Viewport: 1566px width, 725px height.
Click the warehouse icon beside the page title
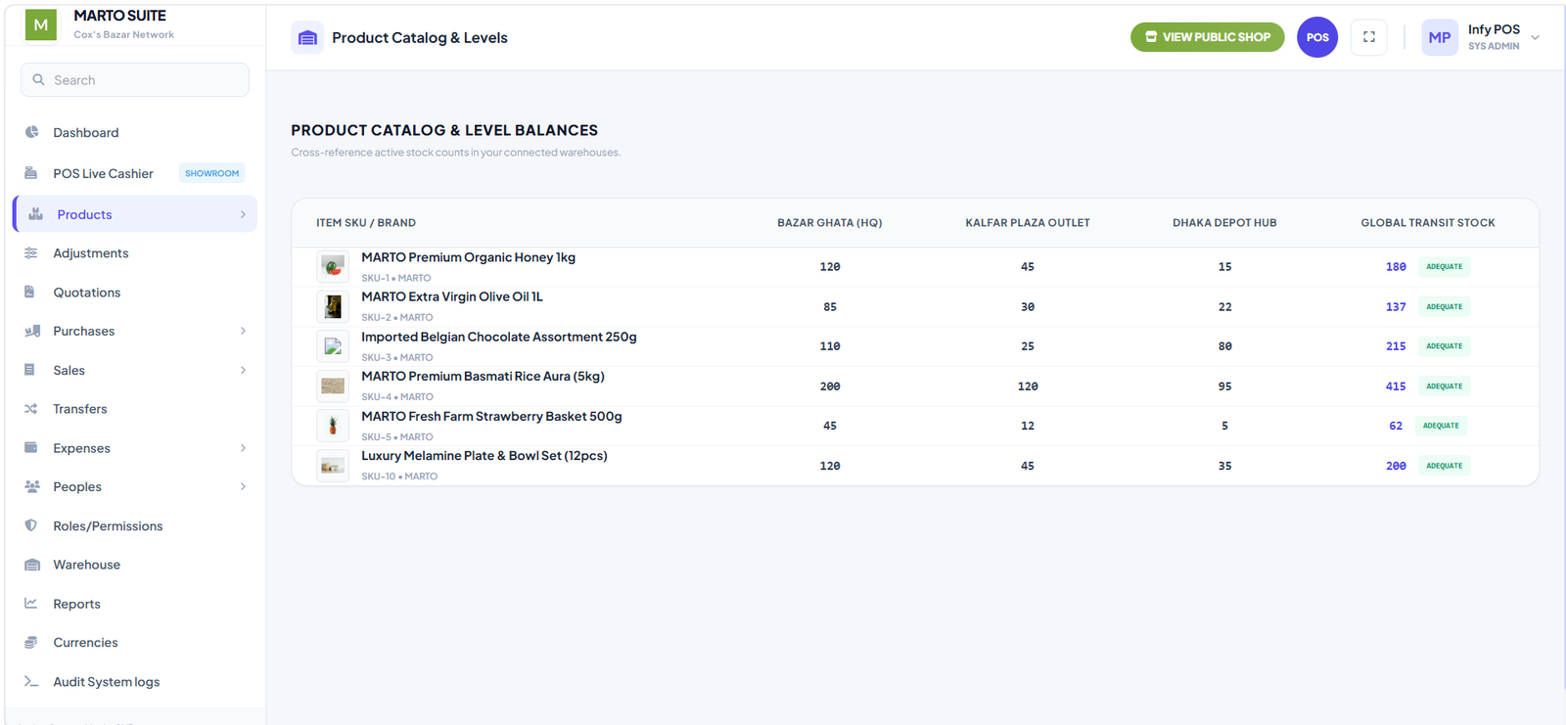coord(307,37)
